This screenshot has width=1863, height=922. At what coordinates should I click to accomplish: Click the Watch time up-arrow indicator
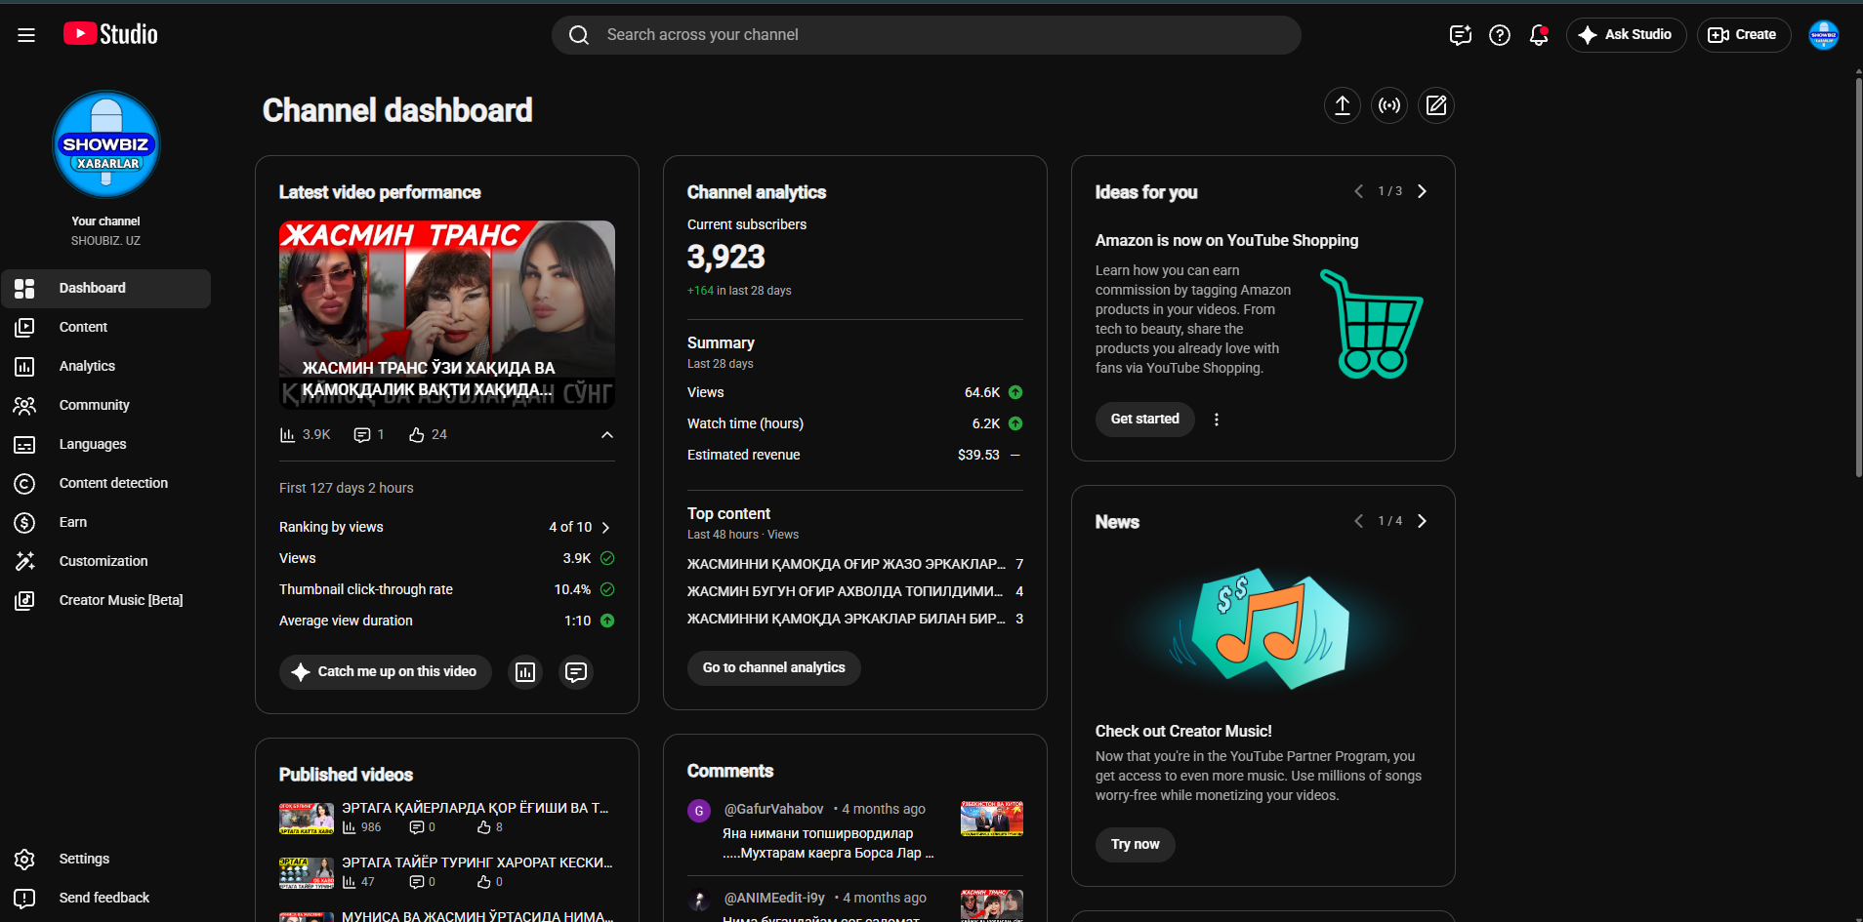[x=1015, y=423]
